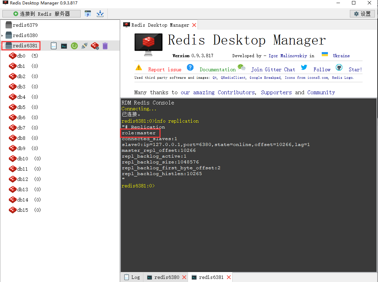The image size is (378, 282).
Task: Switch to the Log tab
Action: 132,277
